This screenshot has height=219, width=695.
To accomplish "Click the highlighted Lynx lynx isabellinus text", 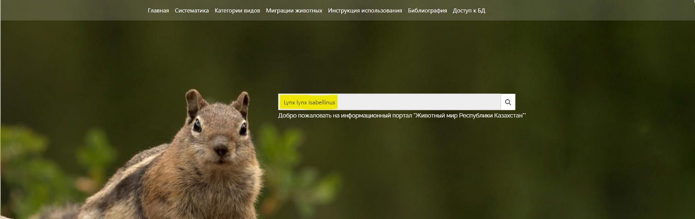I will click(309, 102).
